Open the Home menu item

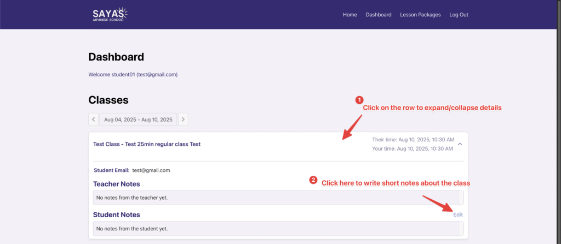tap(350, 15)
